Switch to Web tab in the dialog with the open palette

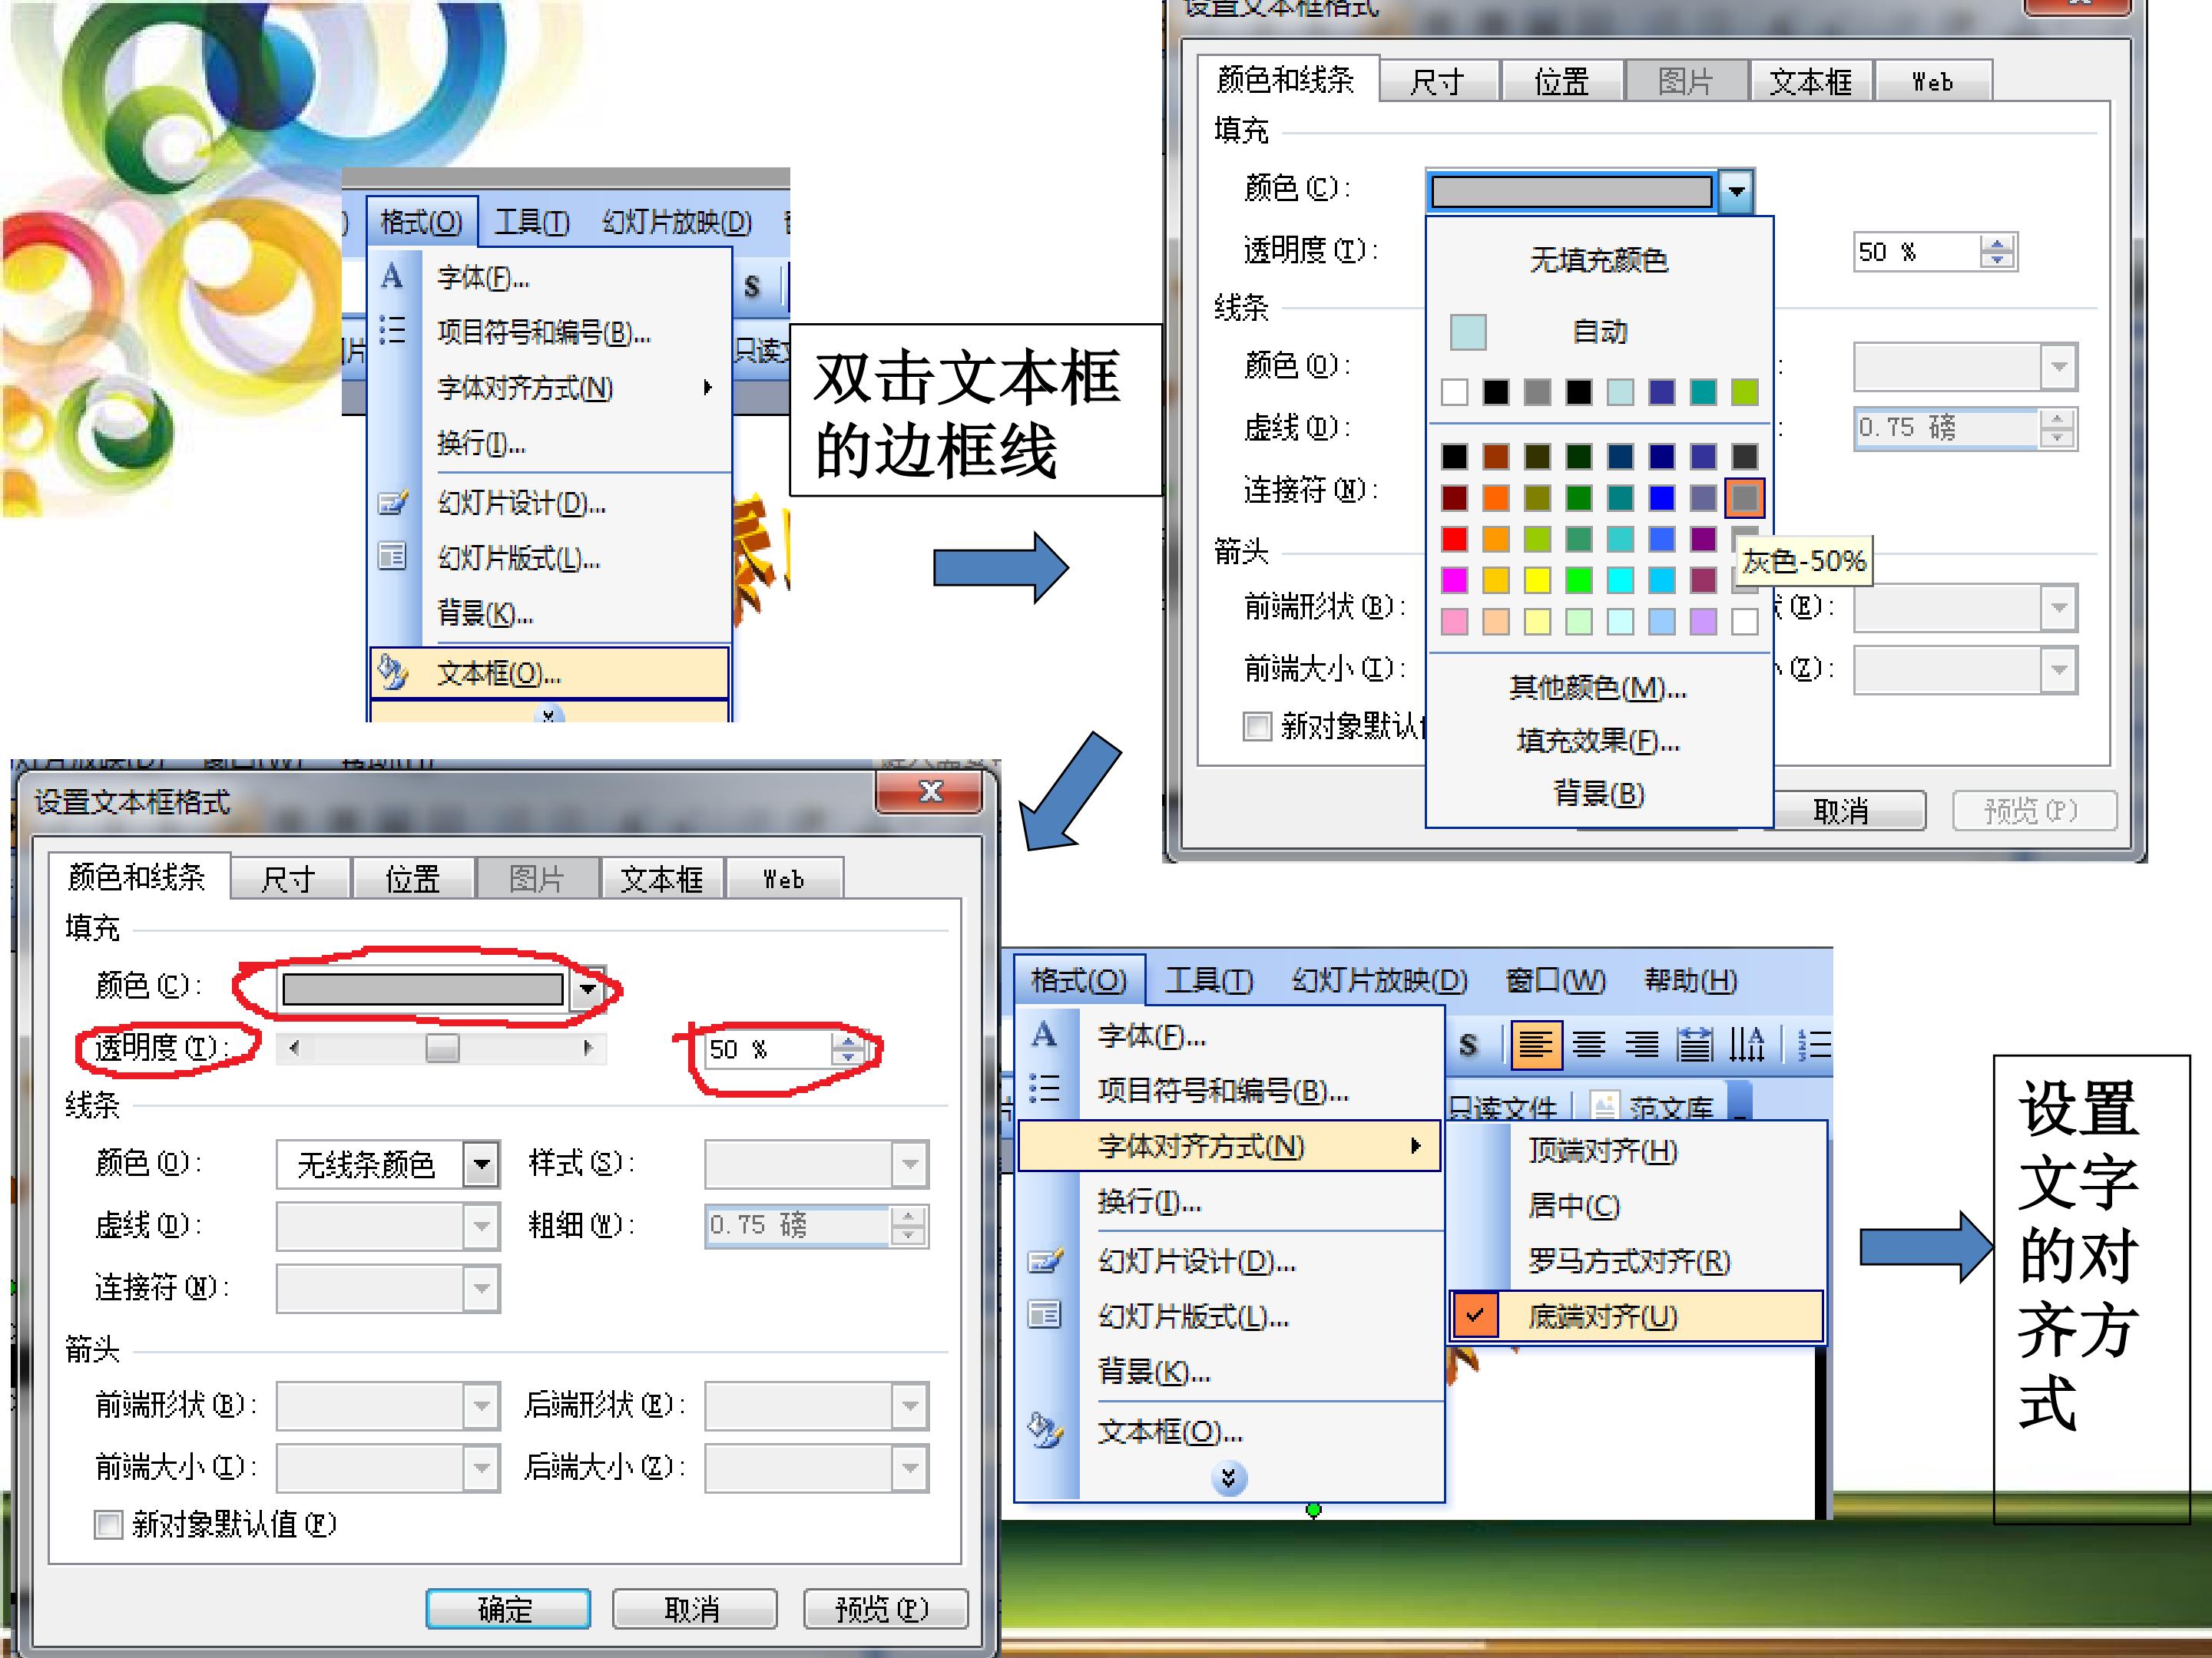click(1932, 82)
